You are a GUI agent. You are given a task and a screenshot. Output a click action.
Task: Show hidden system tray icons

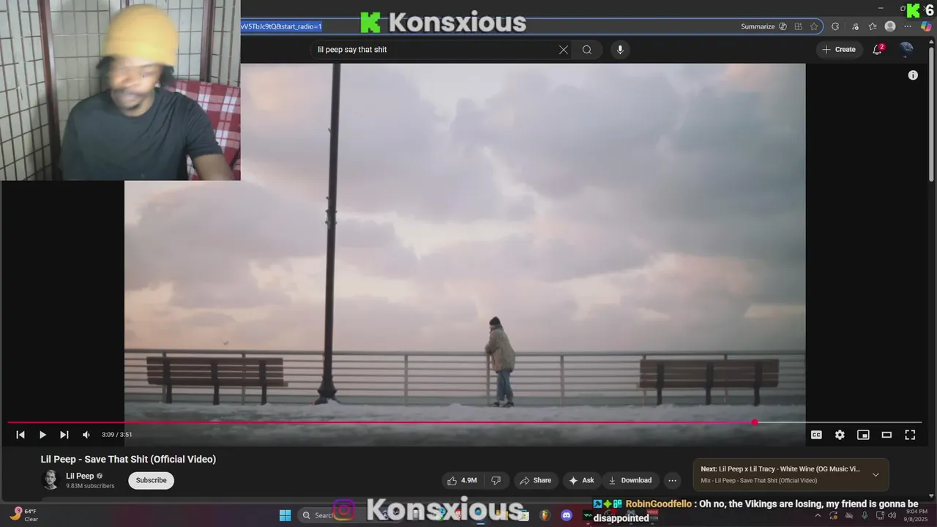(818, 515)
